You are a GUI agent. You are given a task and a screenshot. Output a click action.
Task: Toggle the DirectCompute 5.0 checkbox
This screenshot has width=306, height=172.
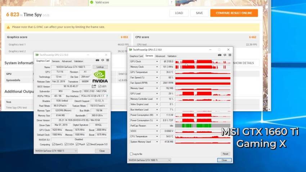click(x=88, y=144)
